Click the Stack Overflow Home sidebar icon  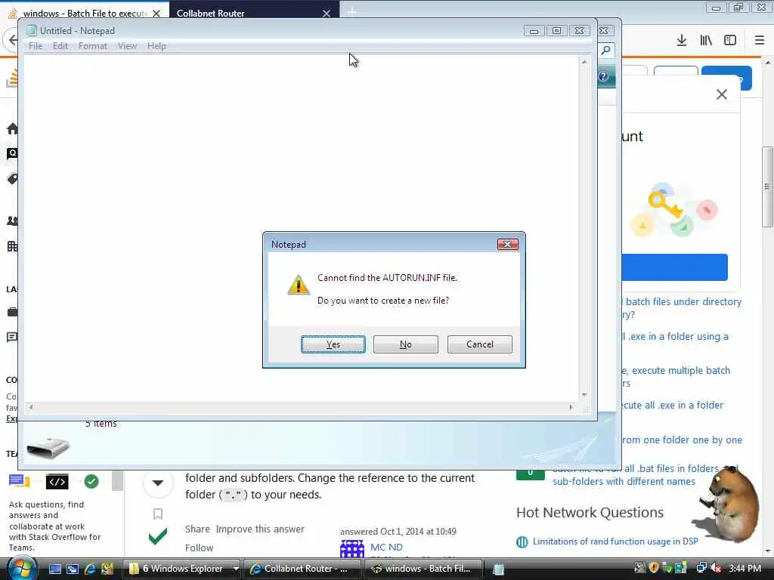[x=12, y=128]
